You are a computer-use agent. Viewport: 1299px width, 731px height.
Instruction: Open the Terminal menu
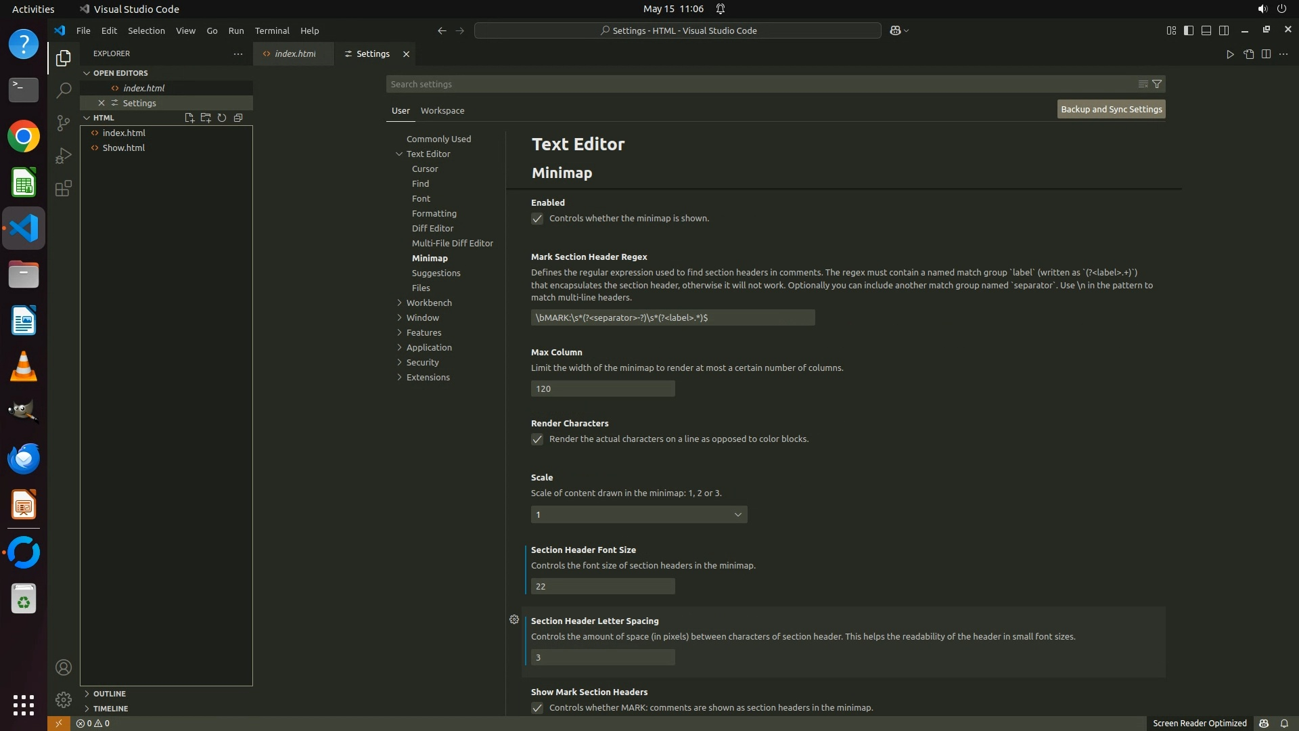point(272,30)
